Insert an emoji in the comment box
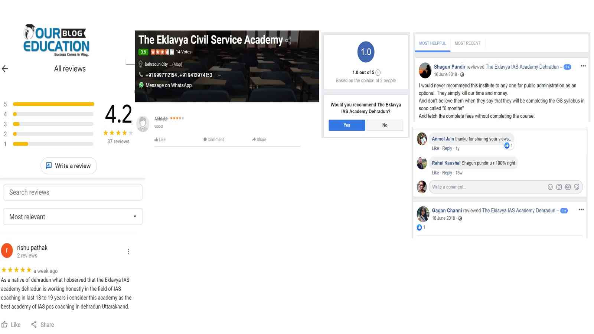The image size is (594, 334). coord(550,187)
